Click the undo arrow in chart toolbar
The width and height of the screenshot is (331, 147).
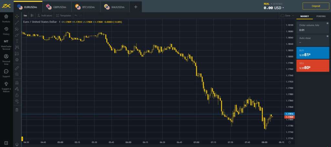point(76,15)
